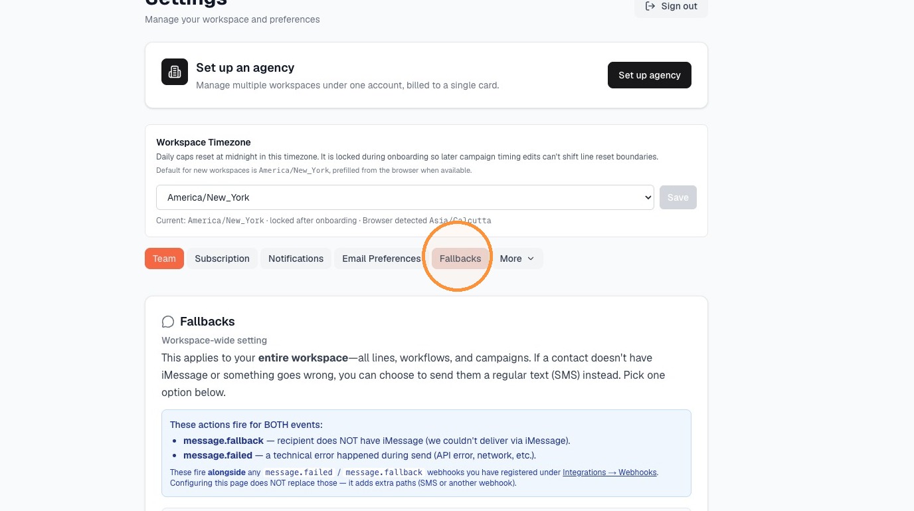Click the black Set up agency button

pos(650,75)
